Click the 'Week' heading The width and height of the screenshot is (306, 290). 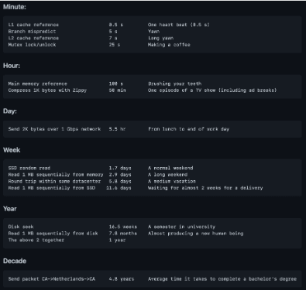point(12,150)
